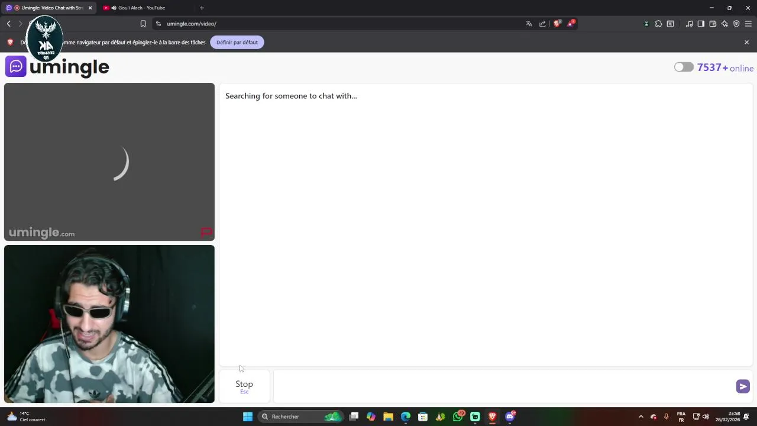This screenshot has height=426, width=757.
Task: Select the Umingle Video Chat tab
Action: click(x=49, y=8)
